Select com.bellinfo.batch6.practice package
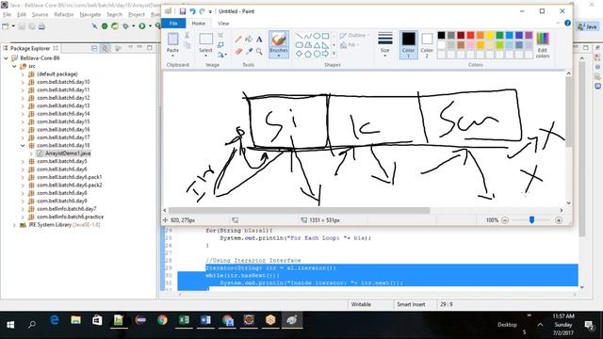Image resolution: width=603 pixels, height=339 pixels. 71,217
